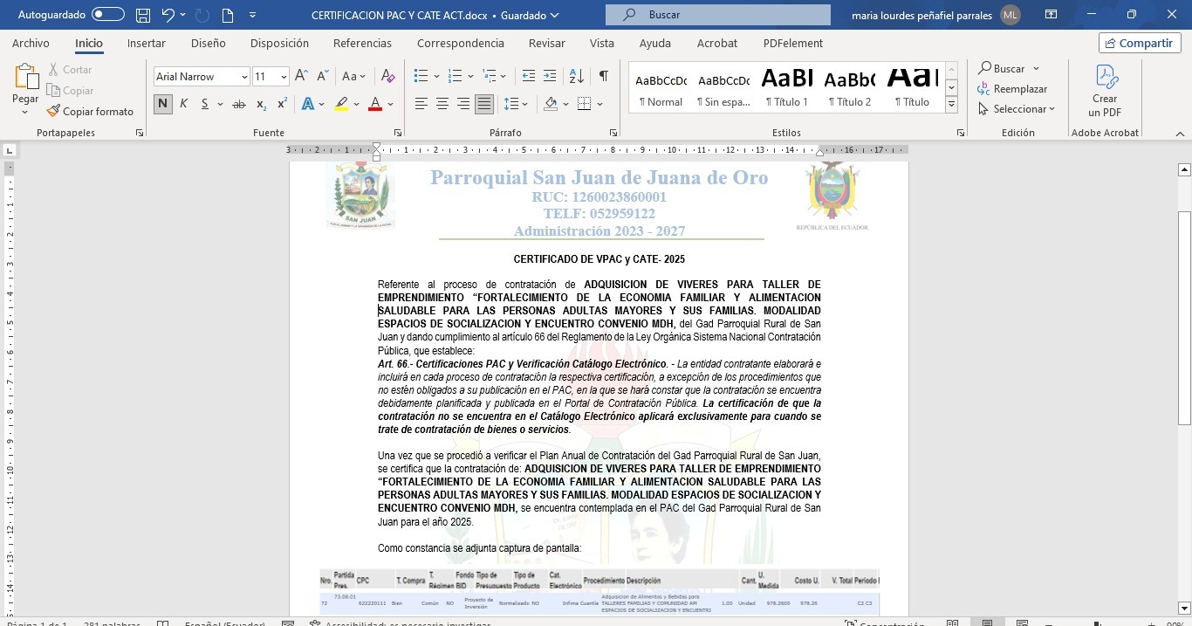Toggle bold formatting with N button
The width and height of the screenshot is (1192, 626).
click(162, 104)
